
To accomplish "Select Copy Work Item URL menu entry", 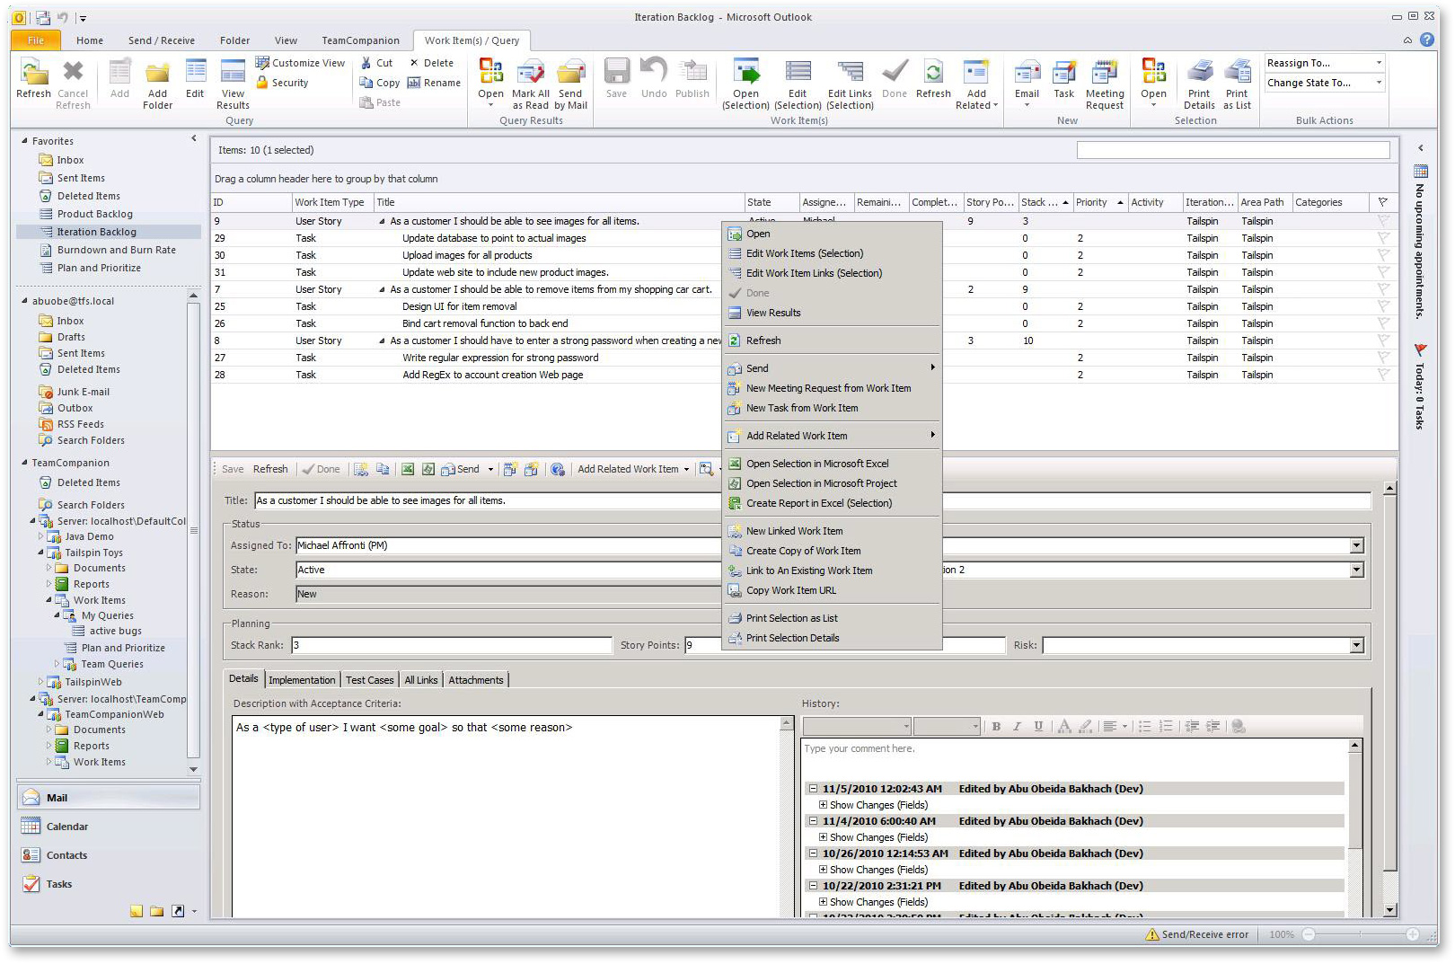I will 790,590.
